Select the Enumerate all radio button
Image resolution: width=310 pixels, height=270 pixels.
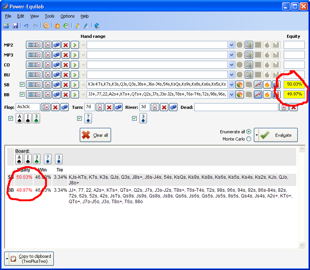[x=249, y=131]
